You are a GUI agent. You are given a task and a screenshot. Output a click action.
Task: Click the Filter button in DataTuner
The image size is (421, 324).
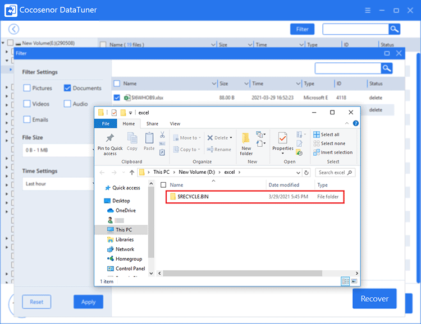pyautogui.click(x=302, y=29)
